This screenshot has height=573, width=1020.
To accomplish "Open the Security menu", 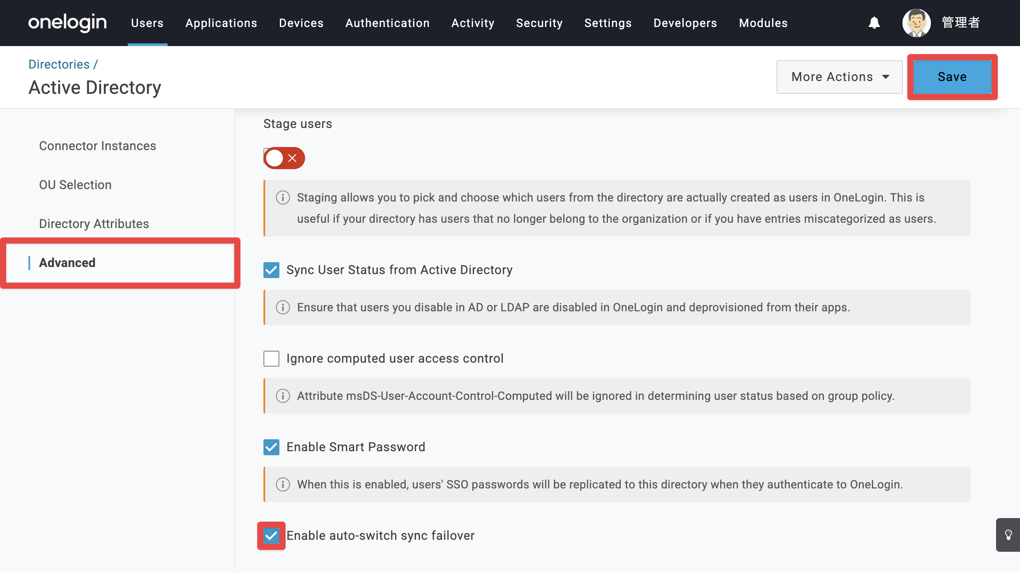I will click(x=539, y=23).
